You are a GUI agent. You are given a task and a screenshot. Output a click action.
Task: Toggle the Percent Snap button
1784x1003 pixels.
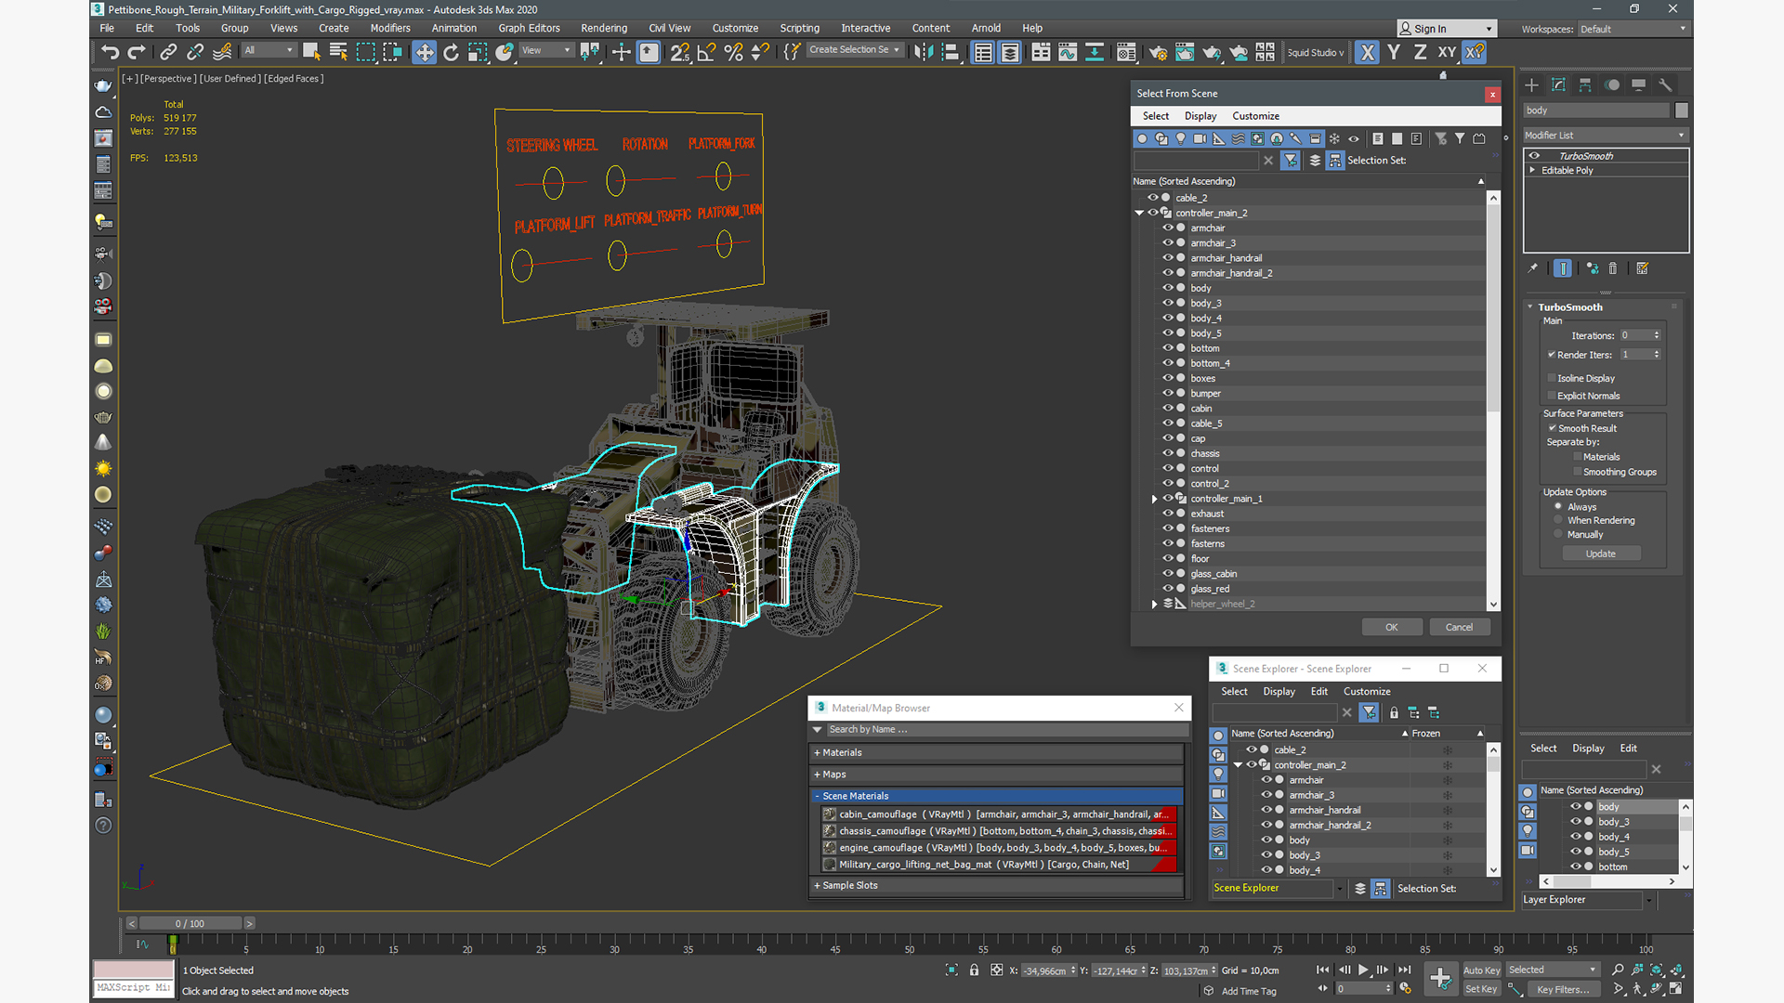pos(734,52)
